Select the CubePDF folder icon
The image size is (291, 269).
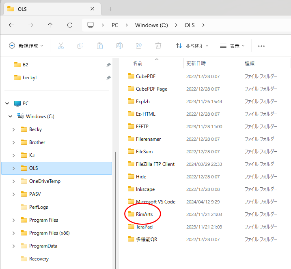tap(131, 76)
